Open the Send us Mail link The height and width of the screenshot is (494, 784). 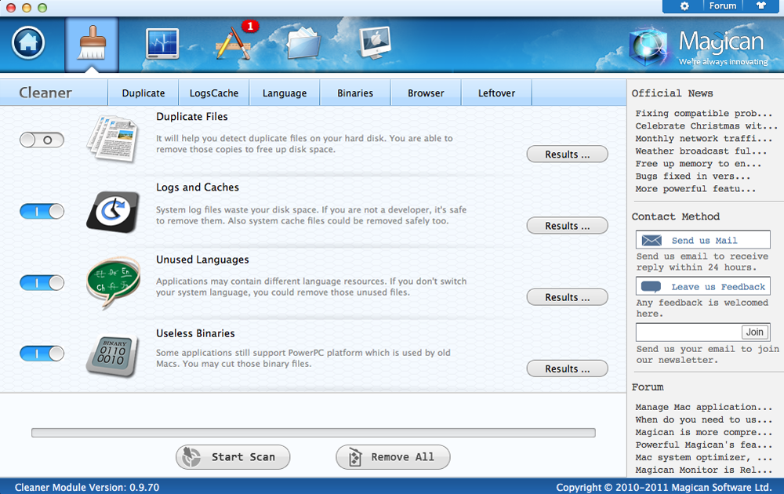(703, 241)
